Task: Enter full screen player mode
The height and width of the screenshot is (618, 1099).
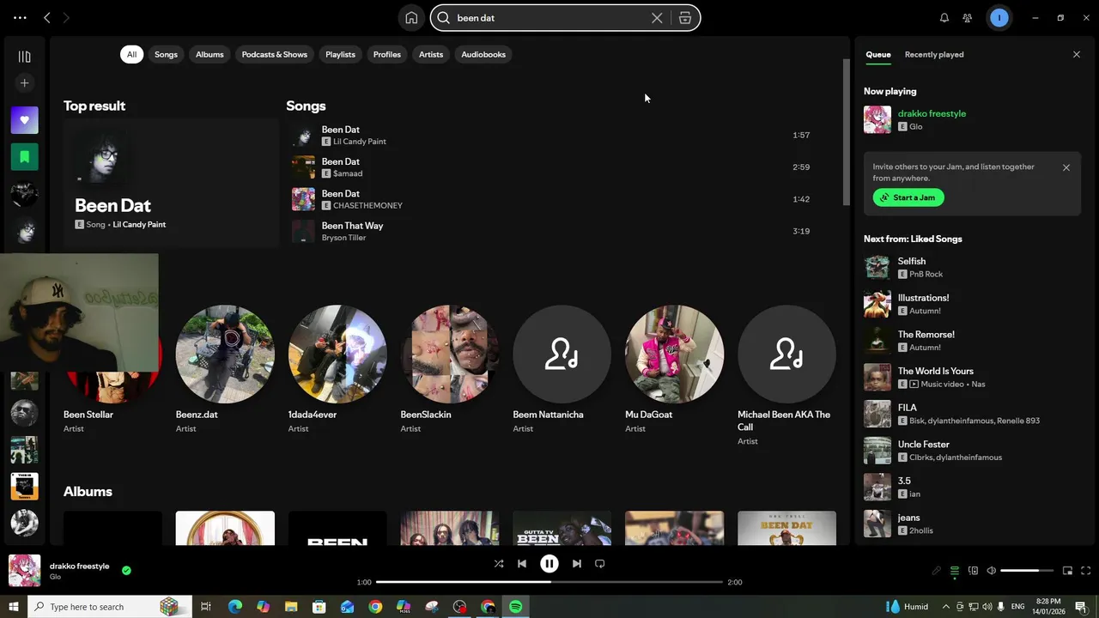Action: (1086, 571)
